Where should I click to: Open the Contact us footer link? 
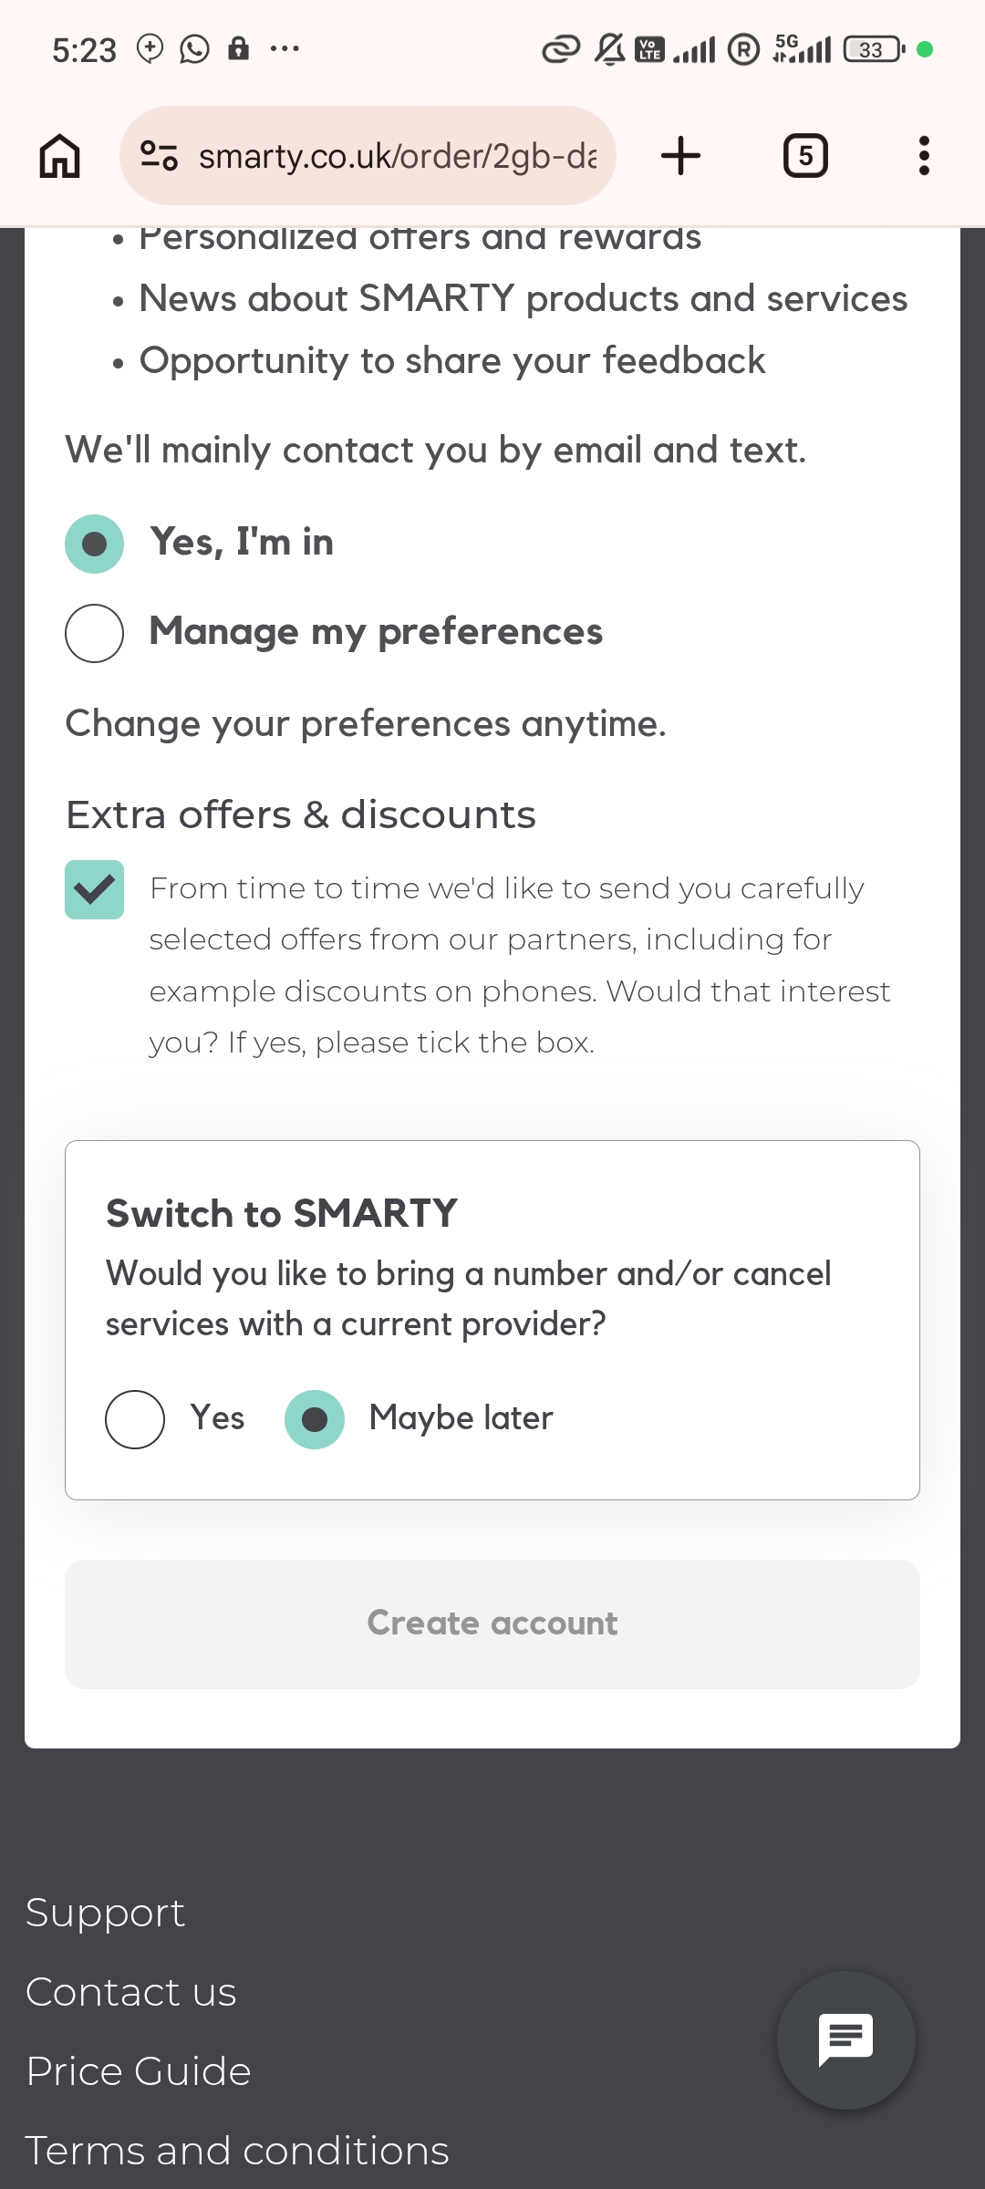(131, 1992)
